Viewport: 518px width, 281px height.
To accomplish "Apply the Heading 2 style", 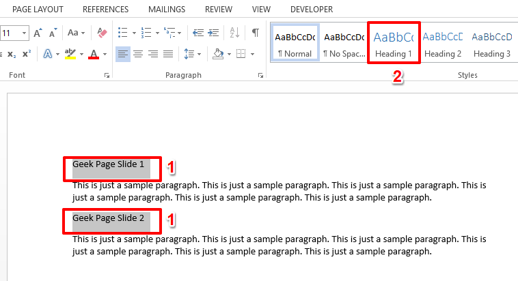I will pyautogui.click(x=443, y=43).
